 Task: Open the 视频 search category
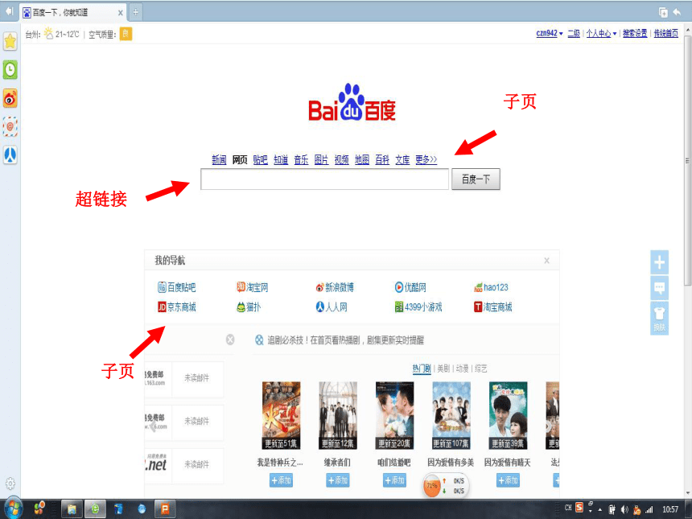pyautogui.click(x=342, y=159)
